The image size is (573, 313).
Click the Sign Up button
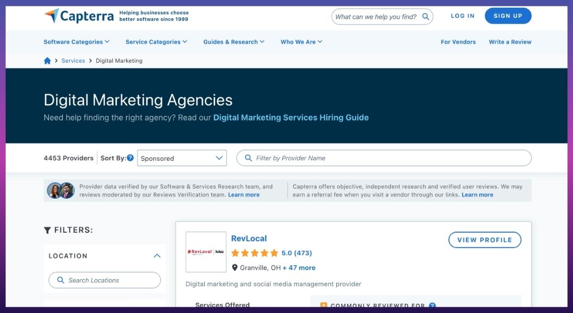[508, 16]
